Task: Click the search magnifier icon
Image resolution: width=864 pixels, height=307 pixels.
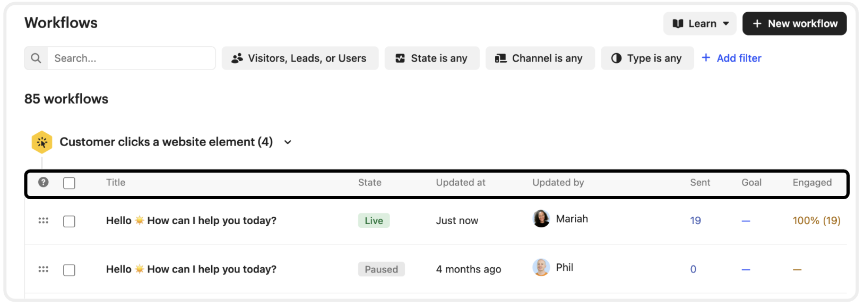Action: coord(36,58)
